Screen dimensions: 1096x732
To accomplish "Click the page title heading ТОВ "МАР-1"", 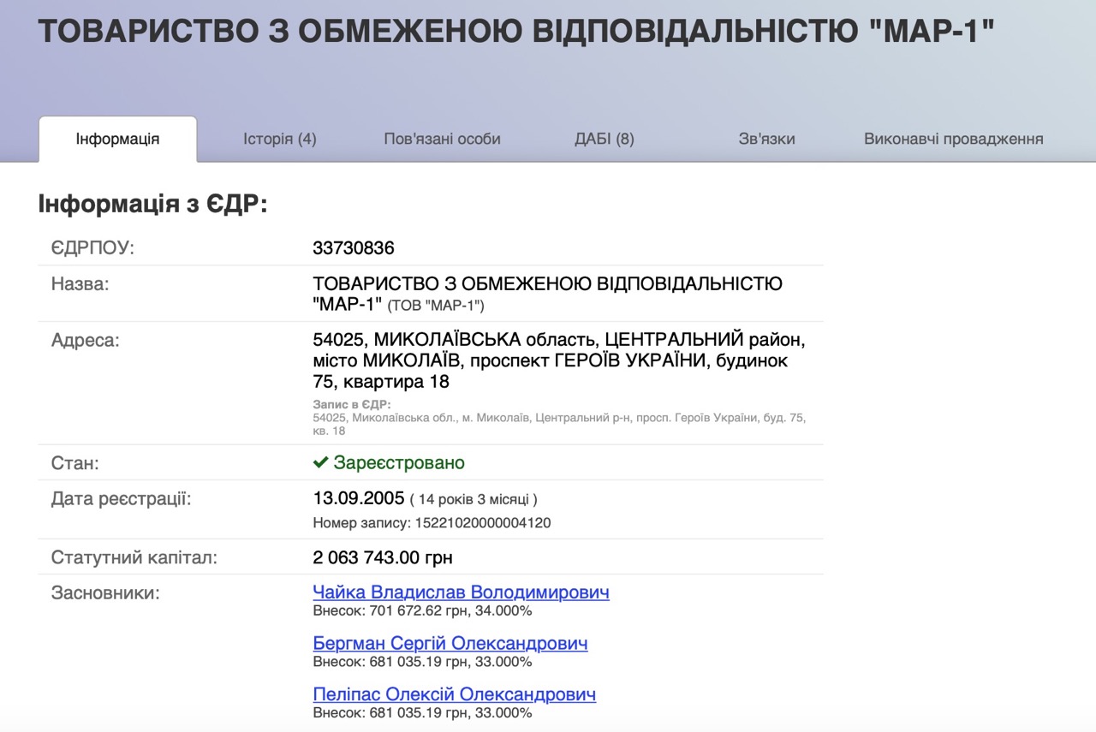I will click(x=515, y=33).
